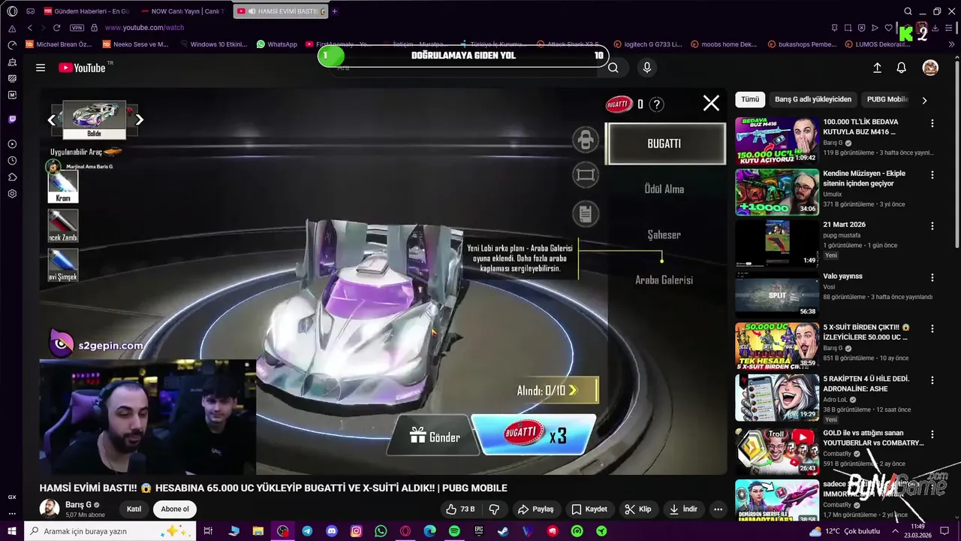Select the PUBG Mobile filter chip
Viewport: 961px width, 541px height.
[x=887, y=99]
